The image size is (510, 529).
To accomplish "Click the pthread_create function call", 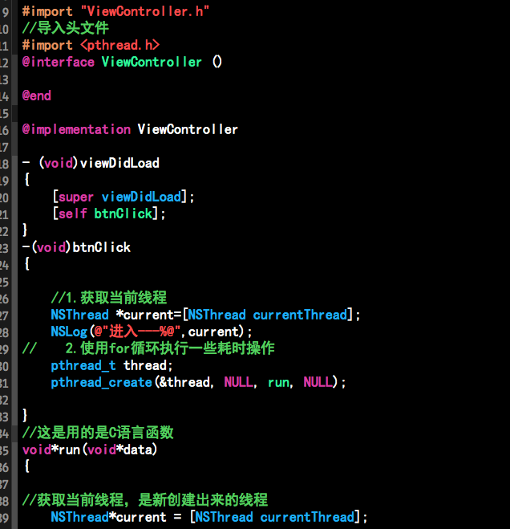I will (102, 383).
